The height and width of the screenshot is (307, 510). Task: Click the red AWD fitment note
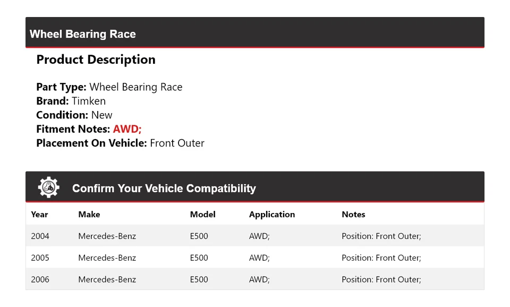[127, 129]
